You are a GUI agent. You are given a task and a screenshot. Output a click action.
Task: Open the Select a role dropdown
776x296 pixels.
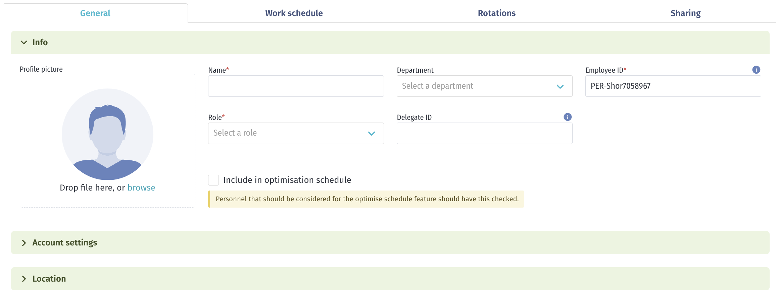pos(296,133)
